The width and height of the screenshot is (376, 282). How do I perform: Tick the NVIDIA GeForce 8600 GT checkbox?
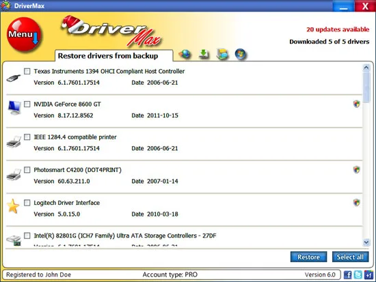click(27, 104)
